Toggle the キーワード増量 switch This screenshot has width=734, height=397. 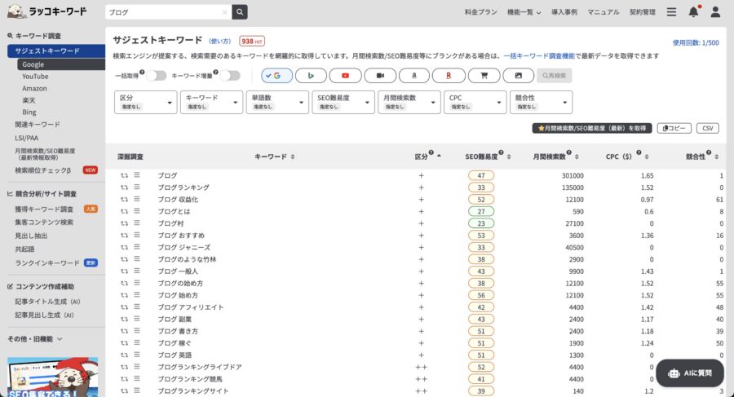(x=230, y=75)
